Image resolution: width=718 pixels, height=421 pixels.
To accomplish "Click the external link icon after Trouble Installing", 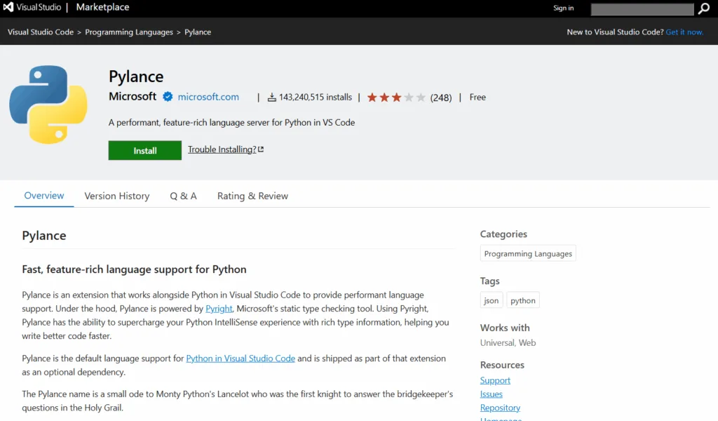I will (261, 149).
